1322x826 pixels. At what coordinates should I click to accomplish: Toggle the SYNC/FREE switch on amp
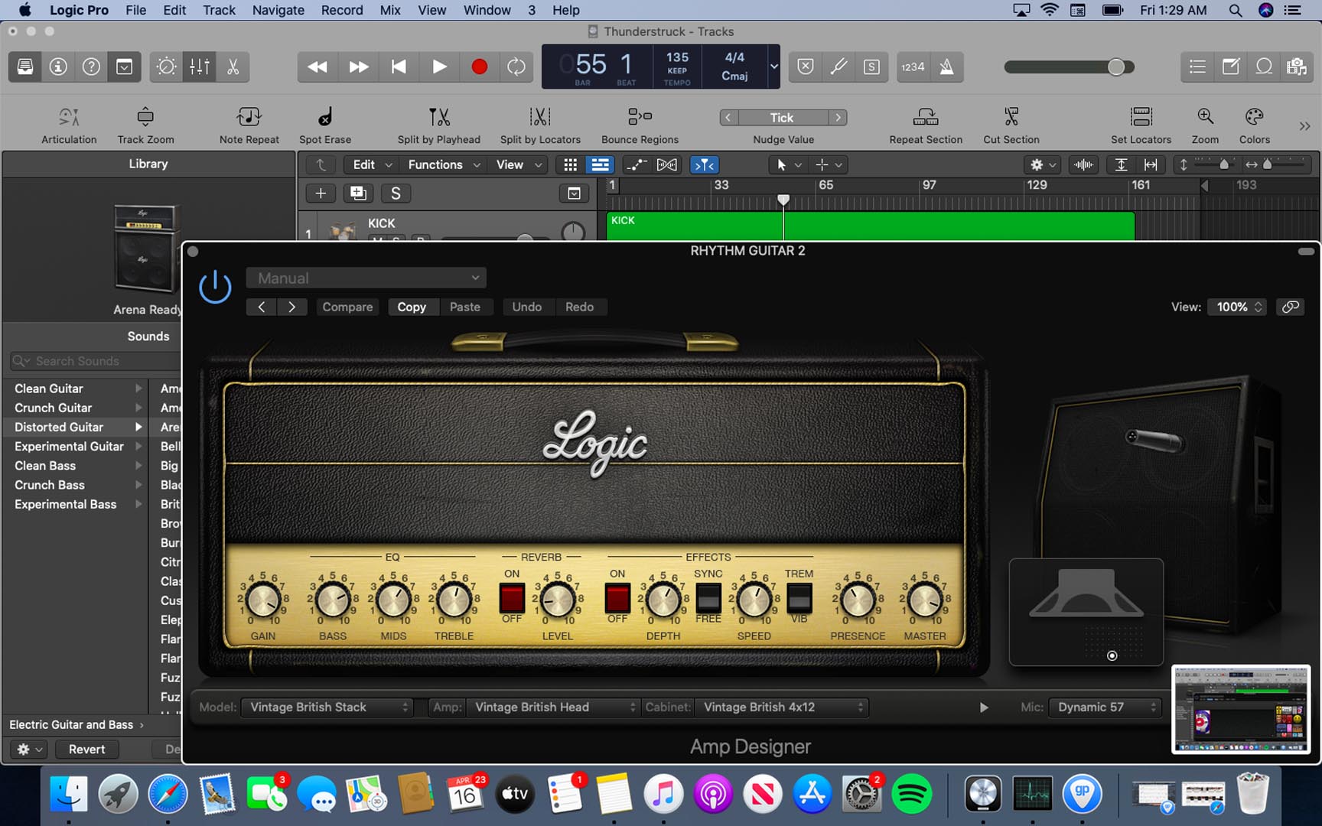click(x=708, y=597)
